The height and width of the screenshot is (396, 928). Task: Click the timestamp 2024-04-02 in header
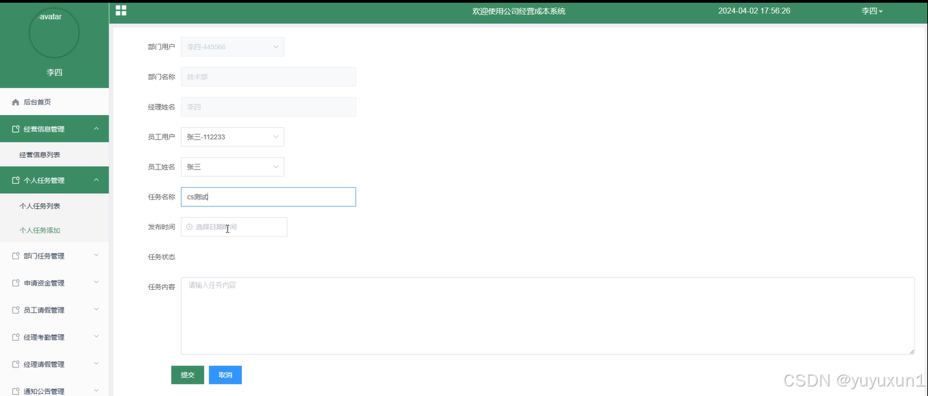pos(754,11)
